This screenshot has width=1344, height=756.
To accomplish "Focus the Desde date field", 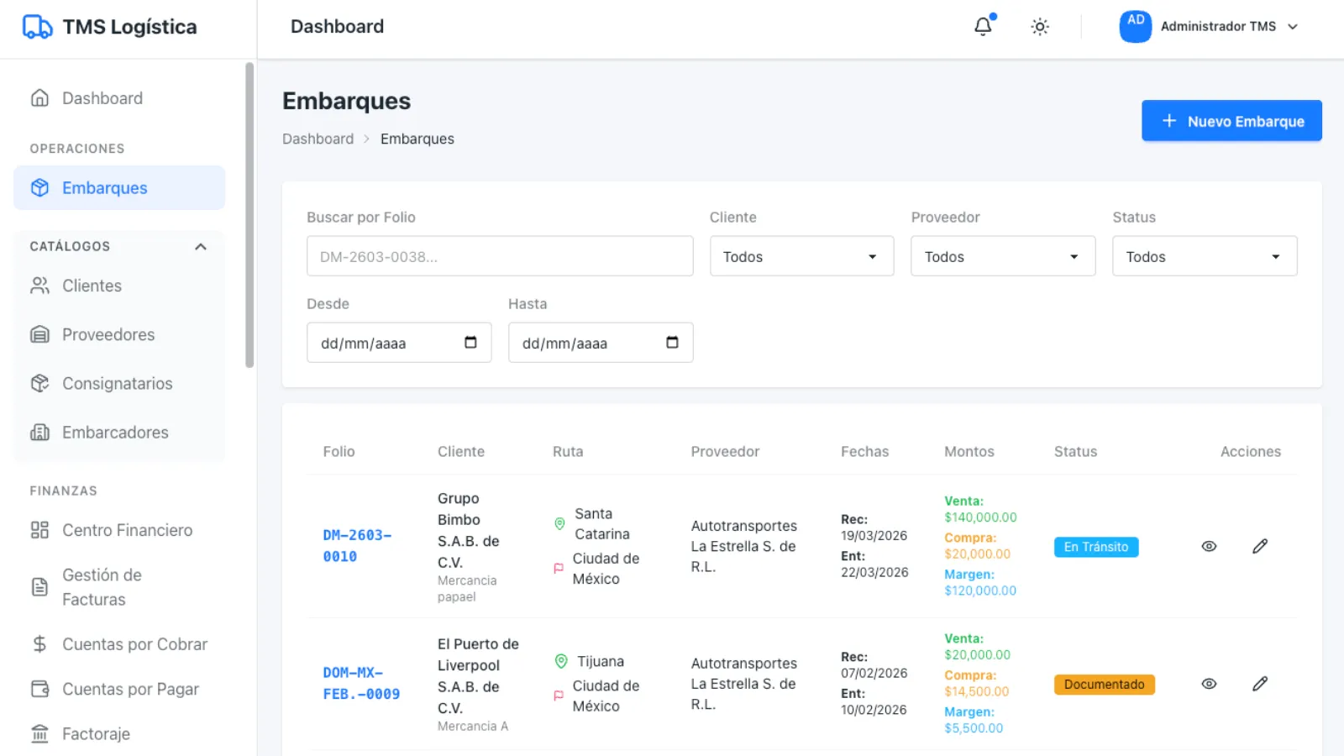I will pyautogui.click(x=399, y=343).
